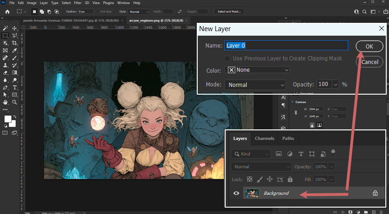This screenshot has width=389, height=214.
Task: Select the Clone Stamp tool
Action: pyautogui.click(x=5, y=65)
